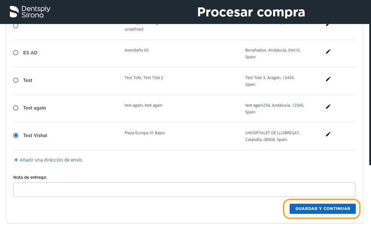Image resolution: width=371 pixels, height=228 pixels.
Task: Edit the ES AD address with pencil icon
Action: 328,52
